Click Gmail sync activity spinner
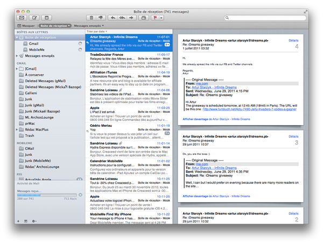The image size is (323, 244). tap(80, 44)
